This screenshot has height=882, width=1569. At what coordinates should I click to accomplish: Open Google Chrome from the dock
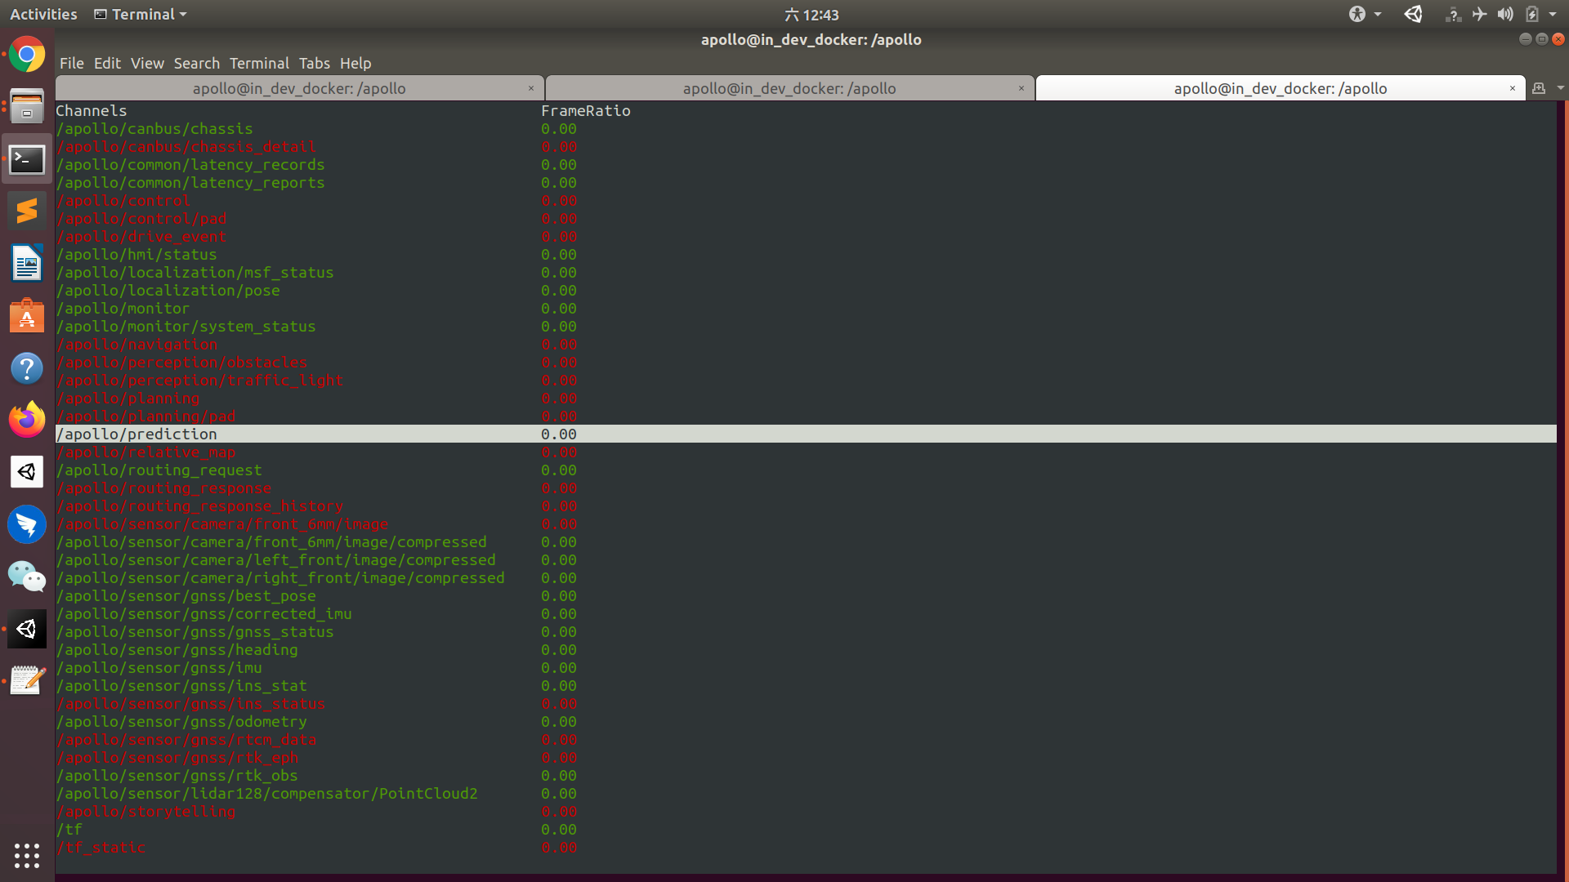pos(27,56)
